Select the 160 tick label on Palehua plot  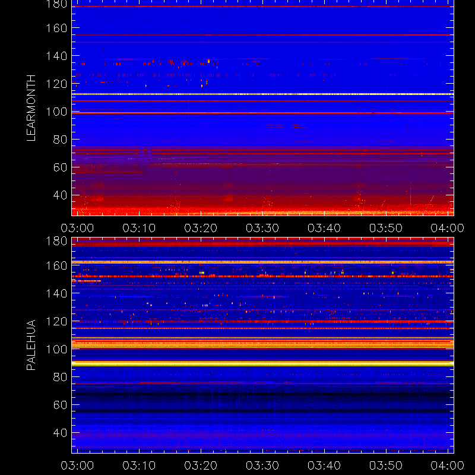point(56,265)
